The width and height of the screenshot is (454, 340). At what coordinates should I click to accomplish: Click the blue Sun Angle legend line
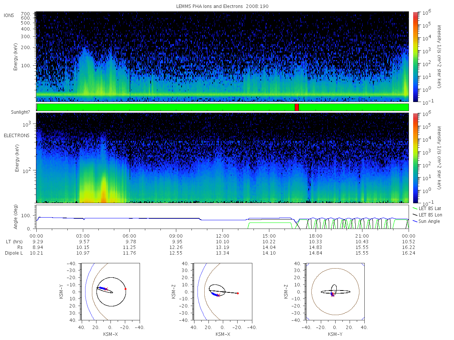click(x=415, y=221)
